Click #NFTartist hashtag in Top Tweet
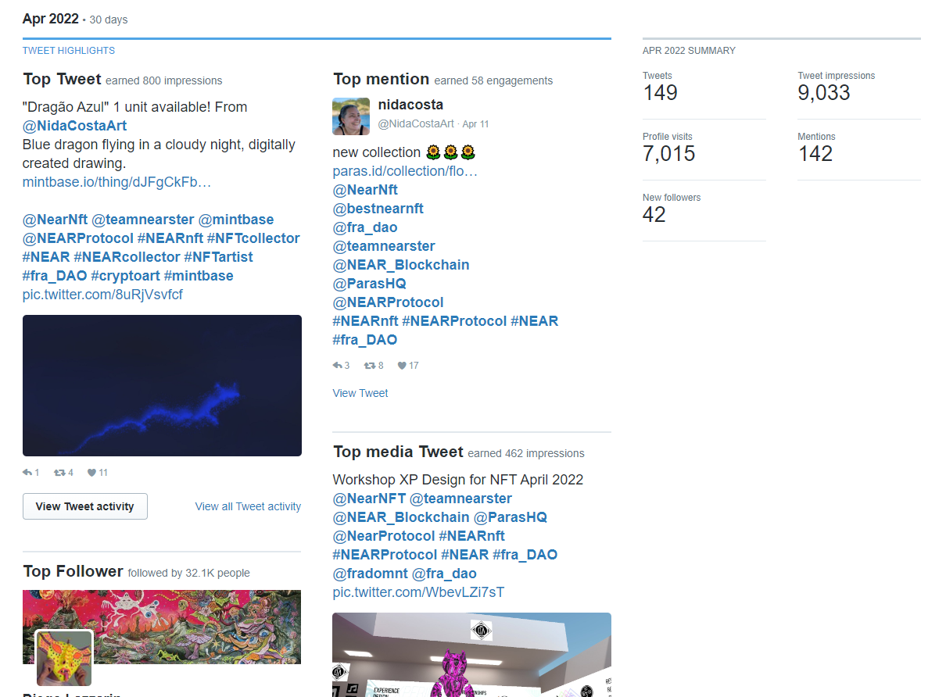The height and width of the screenshot is (697, 928). 218,257
